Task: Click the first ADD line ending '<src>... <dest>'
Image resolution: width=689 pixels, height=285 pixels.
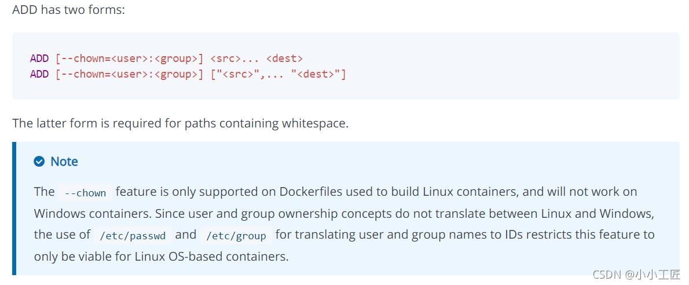Action: (x=167, y=59)
